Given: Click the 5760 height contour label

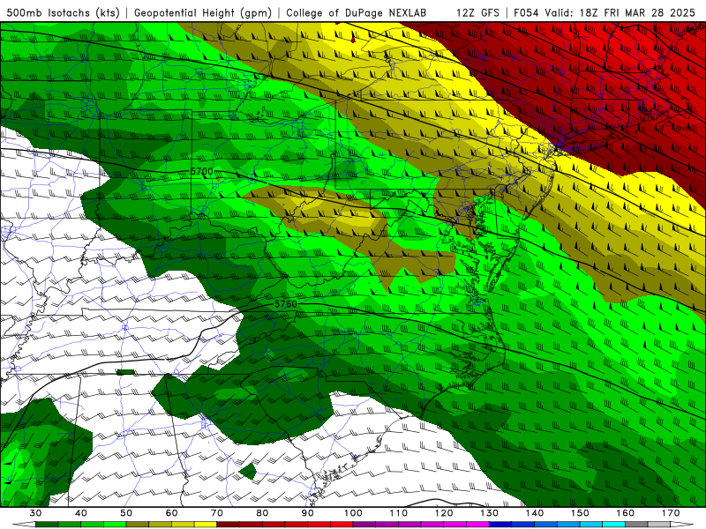Looking at the screenshot, I should click(x=286, y=304).
